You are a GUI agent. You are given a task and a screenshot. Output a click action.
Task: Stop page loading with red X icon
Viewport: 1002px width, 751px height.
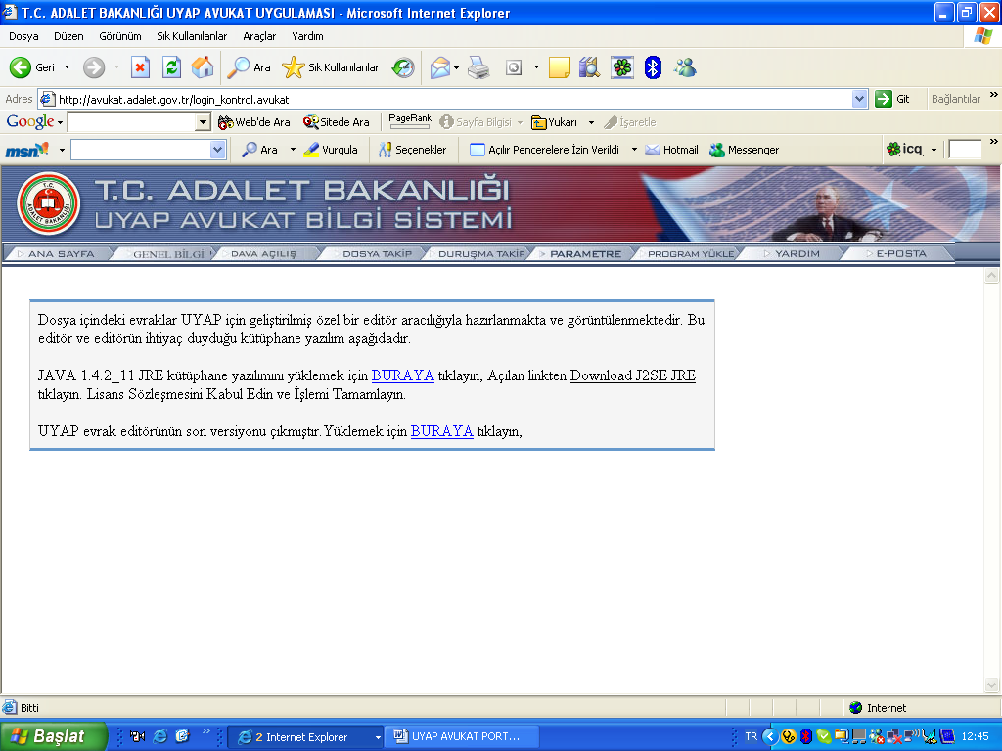coord(140,67)
